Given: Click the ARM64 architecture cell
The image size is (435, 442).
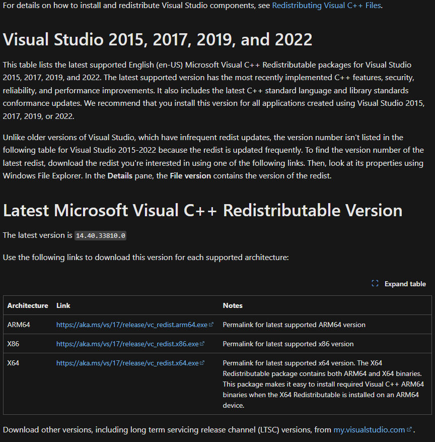Looking at the screenshot, I should (x=19, y=325).
